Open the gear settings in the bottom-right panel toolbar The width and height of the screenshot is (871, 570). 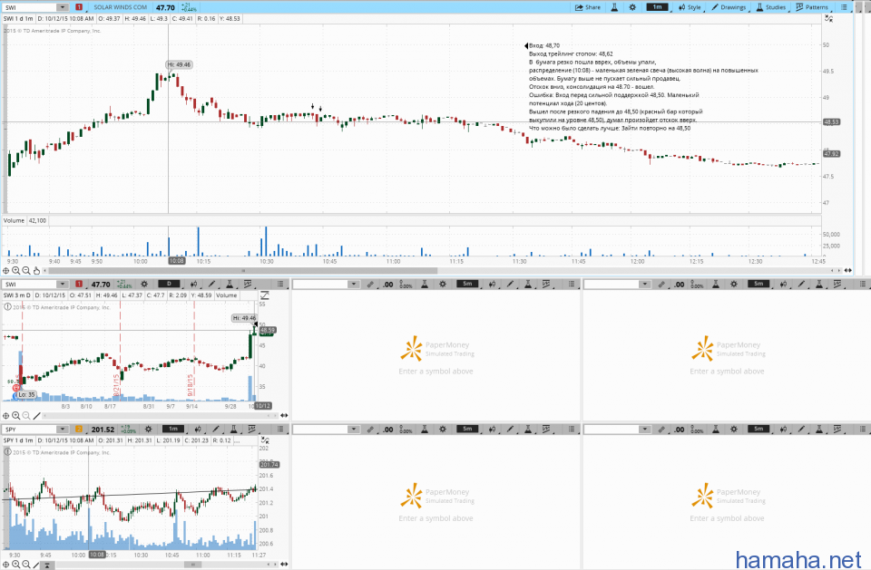[734, 430]
